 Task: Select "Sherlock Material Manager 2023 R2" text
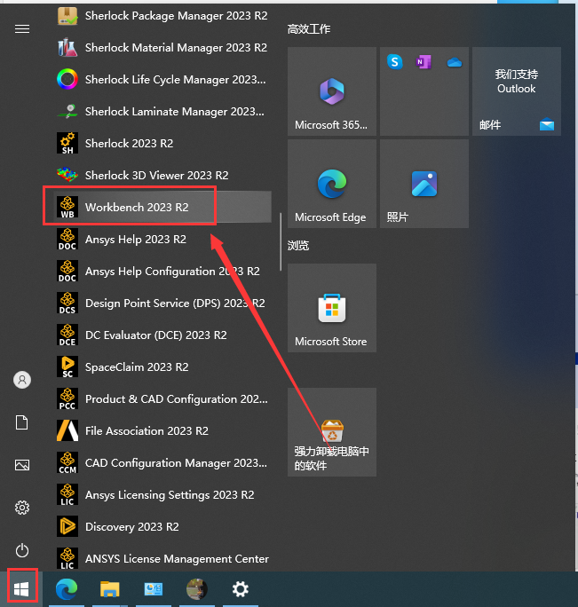(177, 48)
